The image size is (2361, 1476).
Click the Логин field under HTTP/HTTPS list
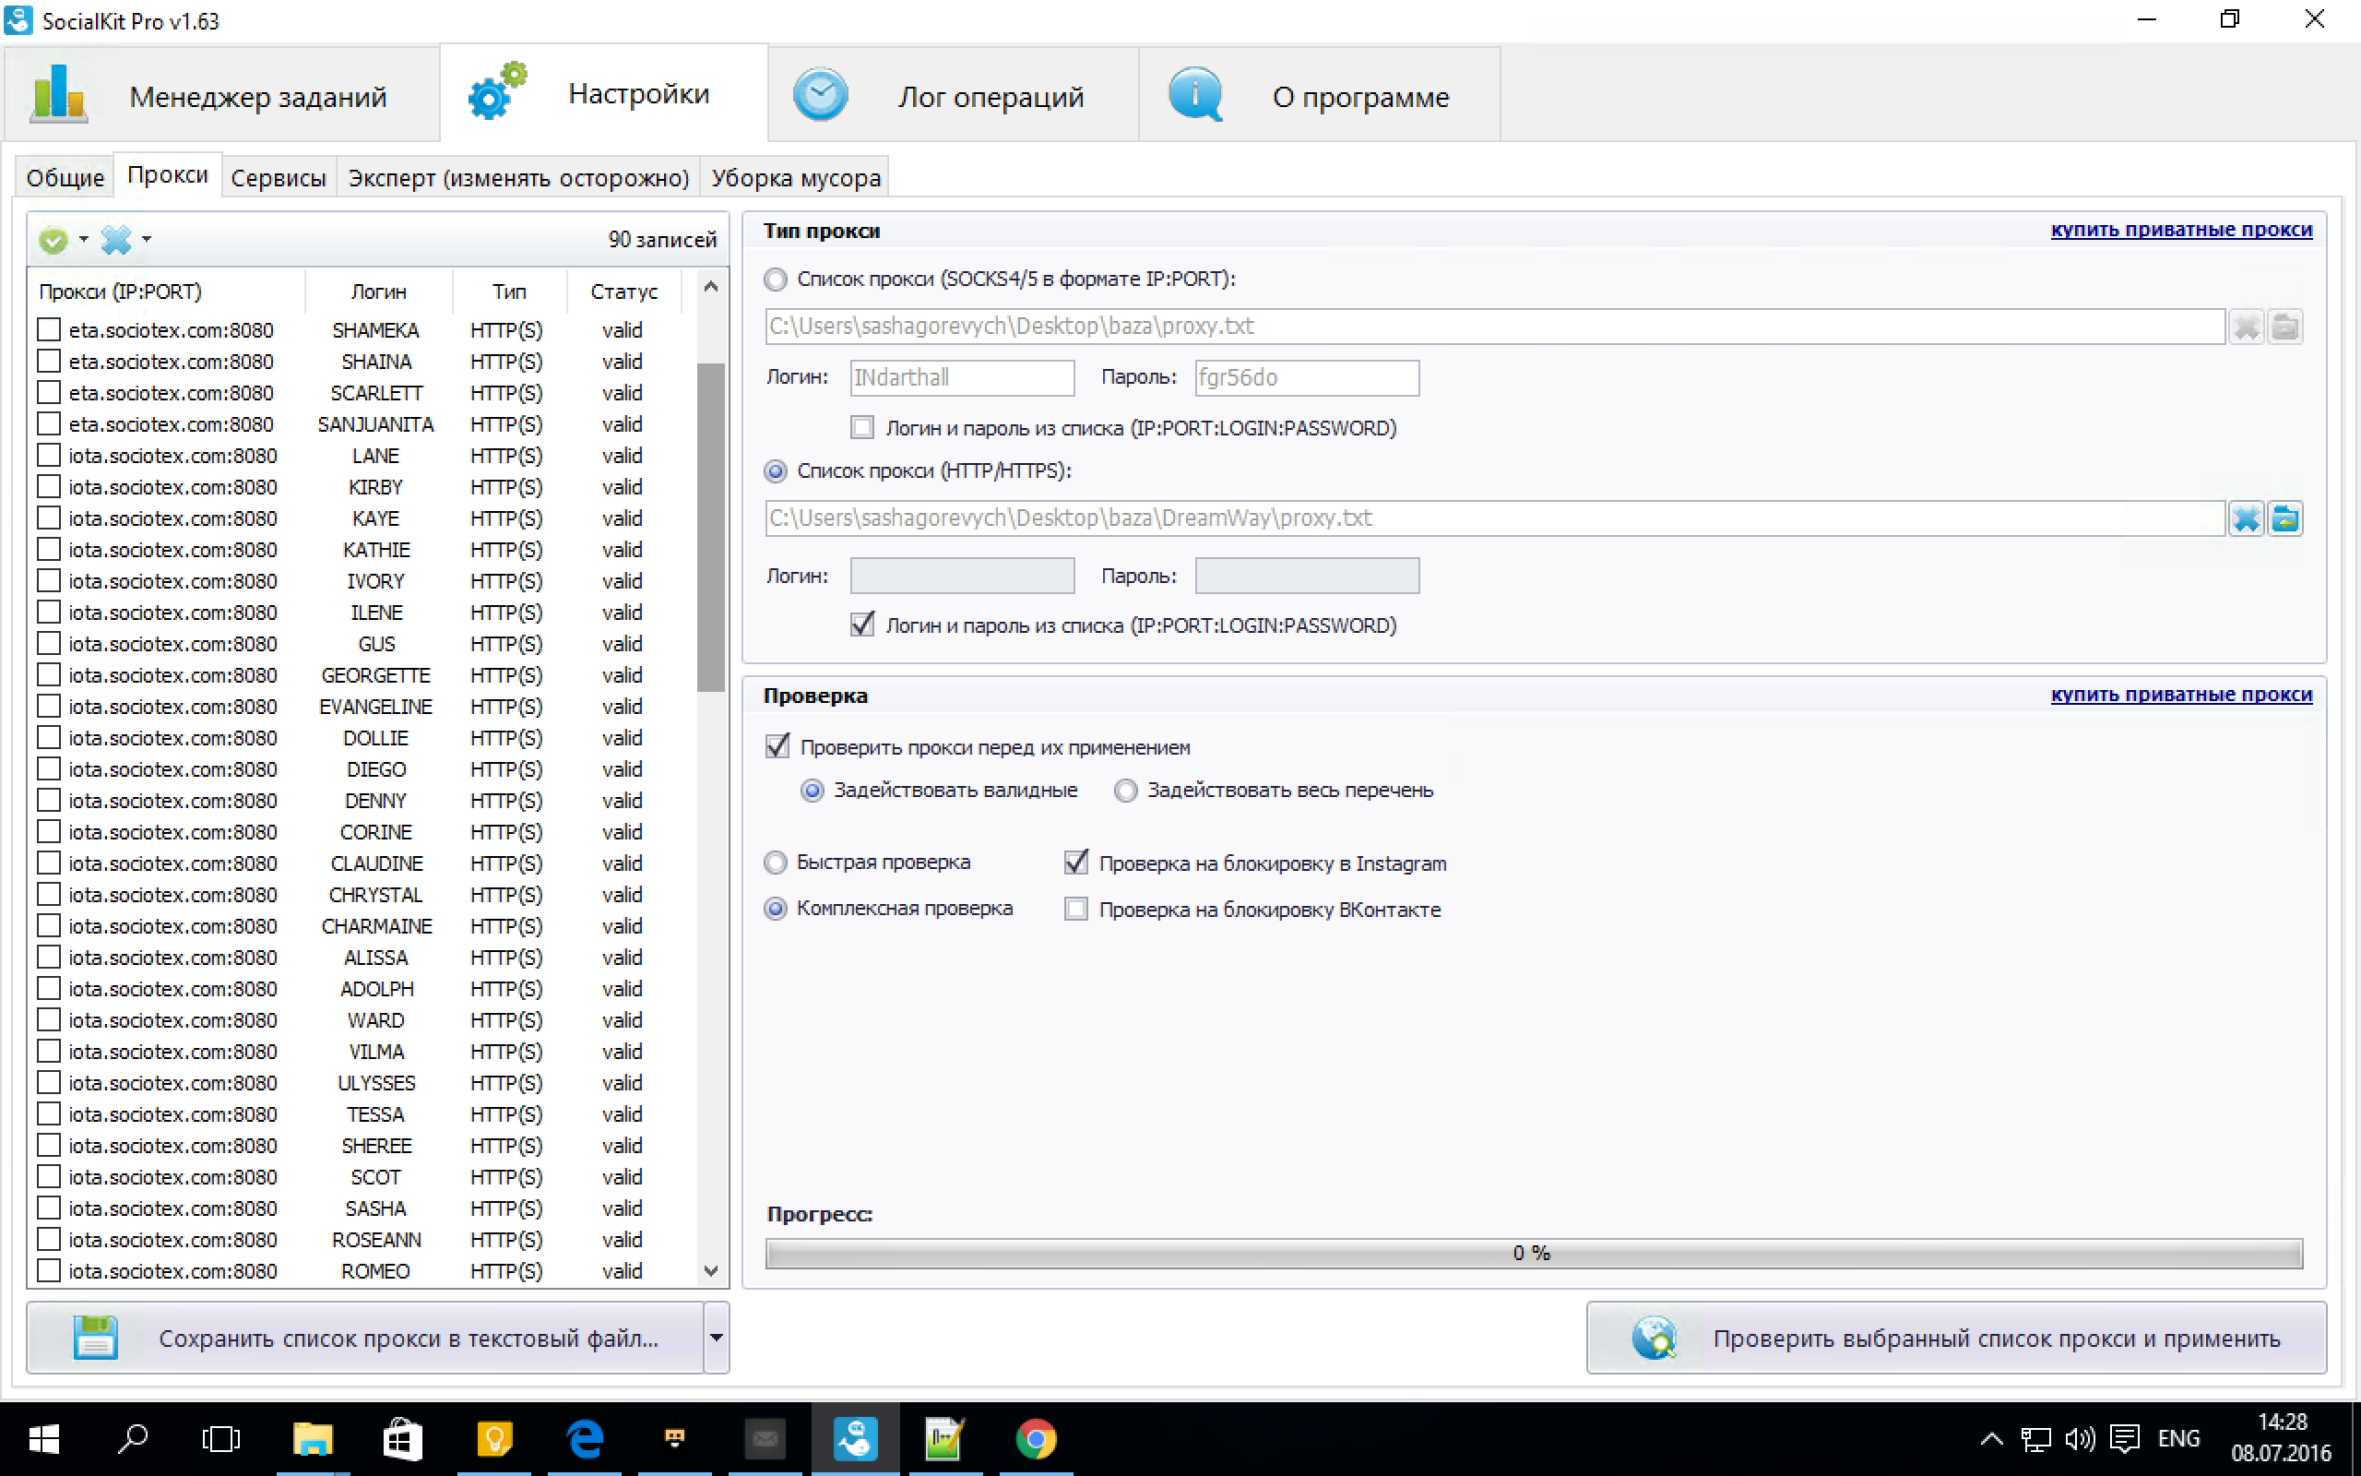click(x=962, y=576)
